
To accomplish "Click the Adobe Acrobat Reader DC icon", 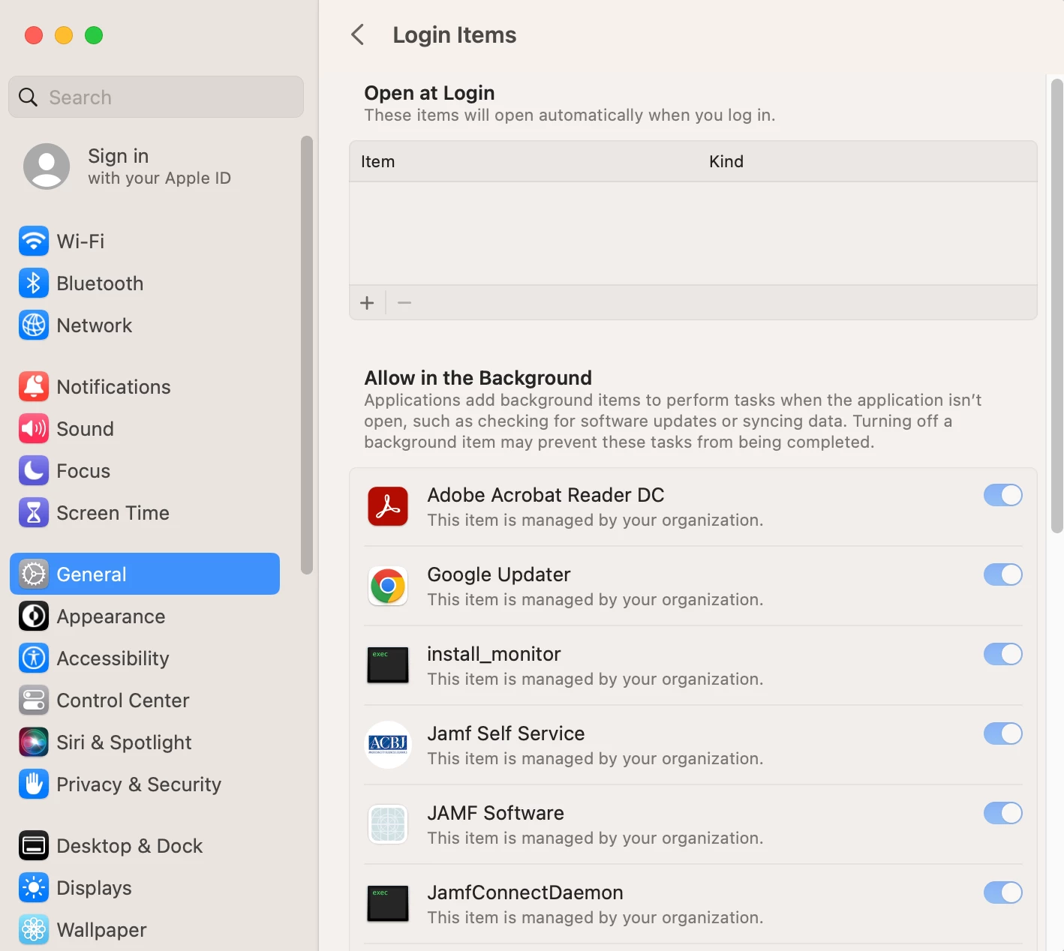I will (388, 506).
